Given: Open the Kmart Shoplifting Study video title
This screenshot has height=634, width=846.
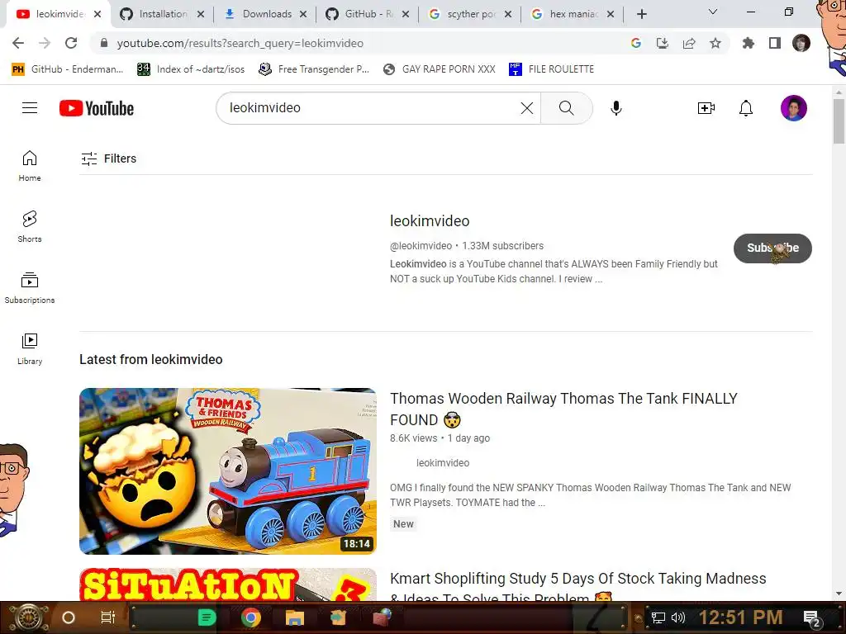Looking at the screenshot, I should (x=577, y=588).
